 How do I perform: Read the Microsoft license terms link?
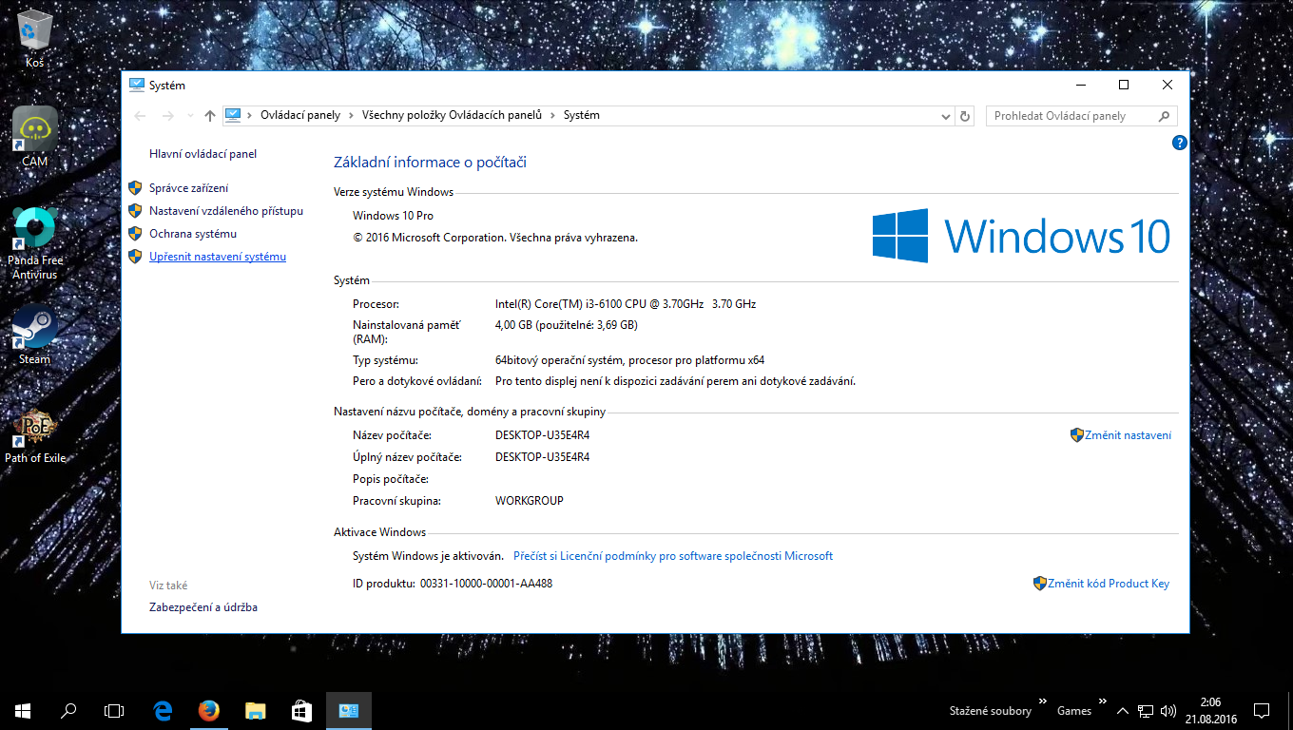point(673,556)
